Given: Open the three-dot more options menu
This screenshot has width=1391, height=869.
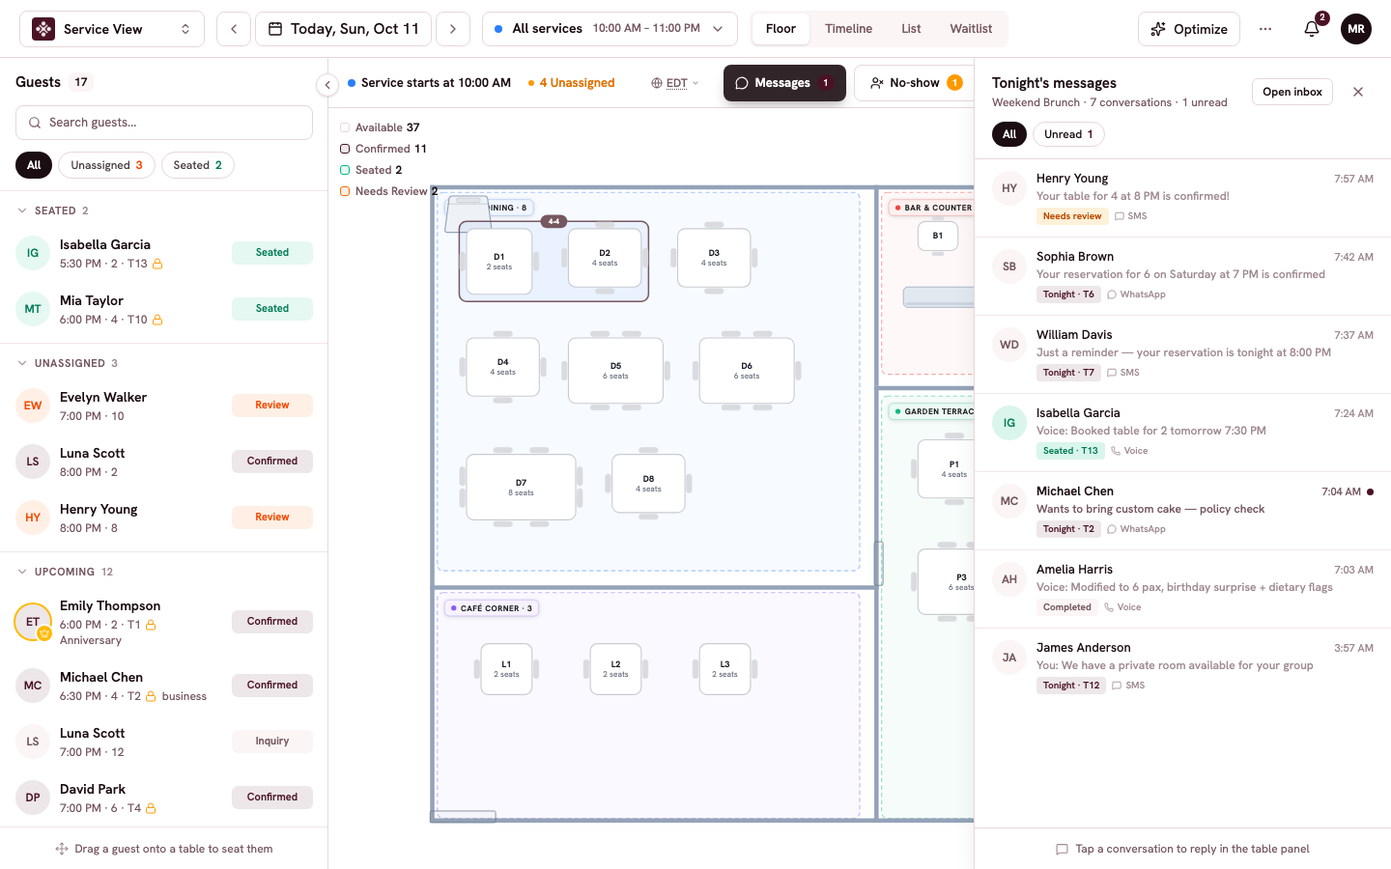Looking at the screenshot, I should tap(1265, 29).
